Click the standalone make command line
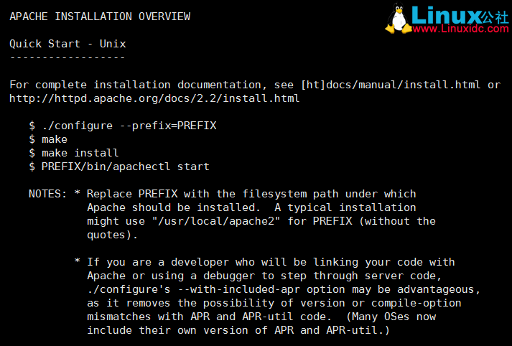 pyautogui.click(x=48, y=139)
